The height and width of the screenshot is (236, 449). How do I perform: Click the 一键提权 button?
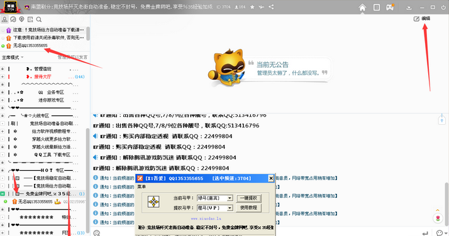click(x=248, y=198)
